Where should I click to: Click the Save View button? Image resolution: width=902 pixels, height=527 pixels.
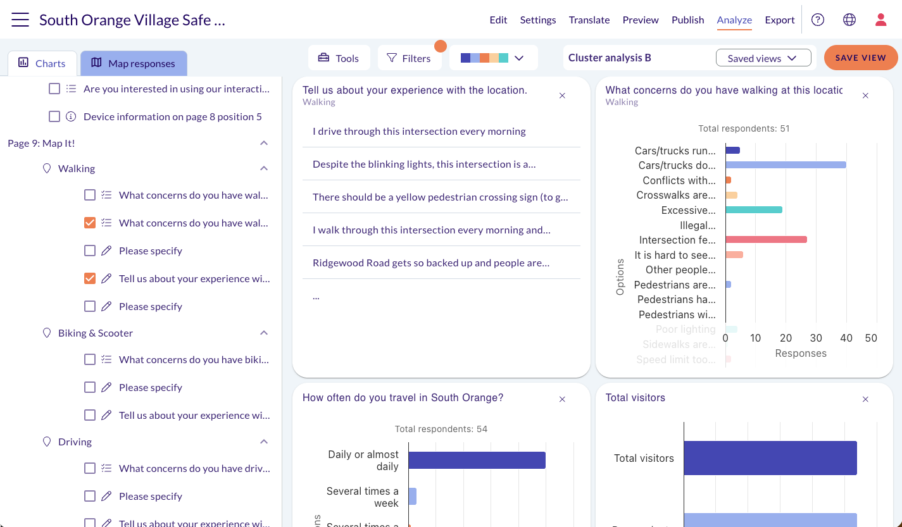pos(861,58)
